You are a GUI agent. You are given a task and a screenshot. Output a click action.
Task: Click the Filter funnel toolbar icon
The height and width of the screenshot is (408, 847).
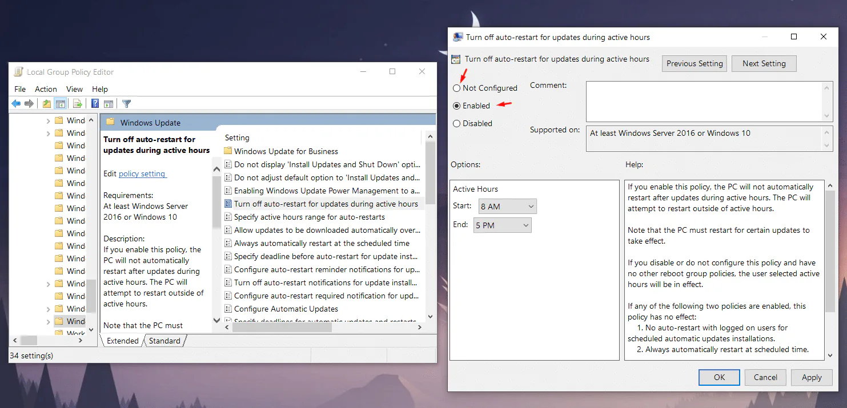point(127,104)
